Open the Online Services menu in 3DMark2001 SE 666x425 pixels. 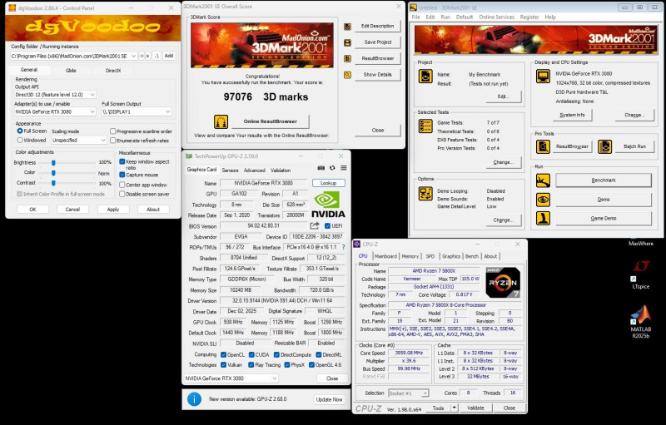click(496, 17)
